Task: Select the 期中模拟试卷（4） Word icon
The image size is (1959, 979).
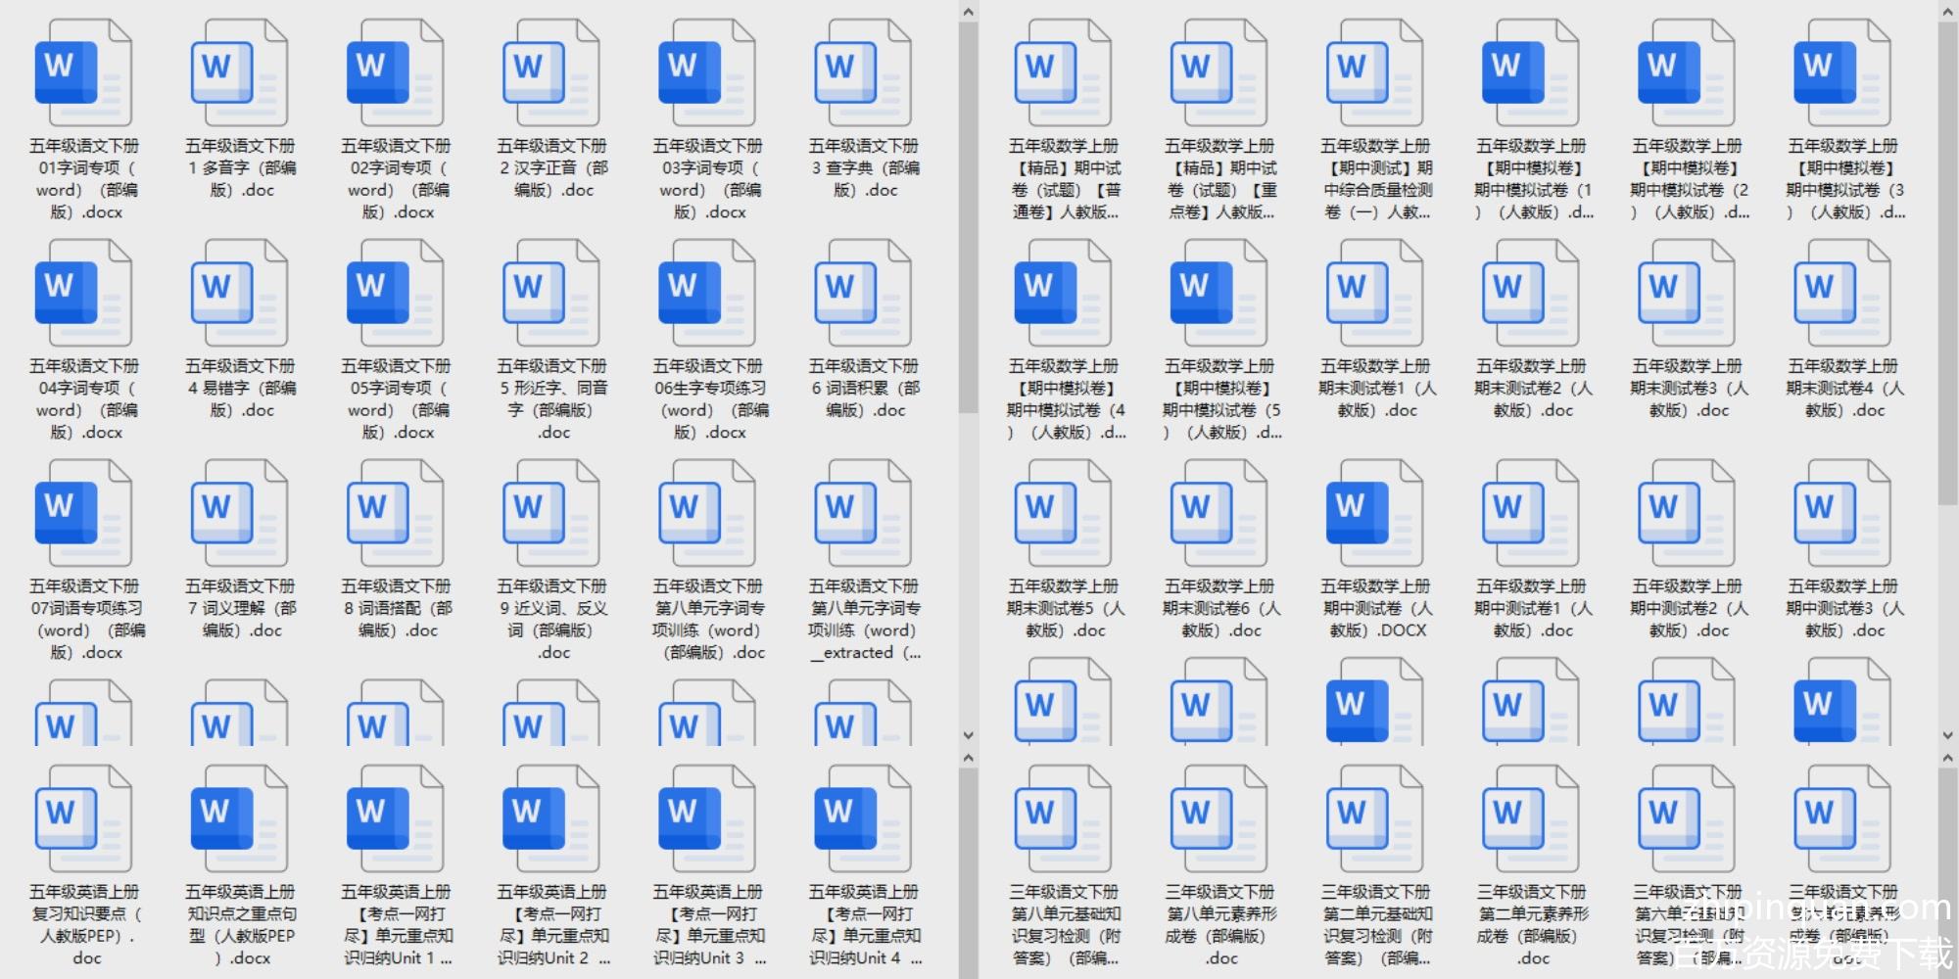Action: [x=1063, y=294]
